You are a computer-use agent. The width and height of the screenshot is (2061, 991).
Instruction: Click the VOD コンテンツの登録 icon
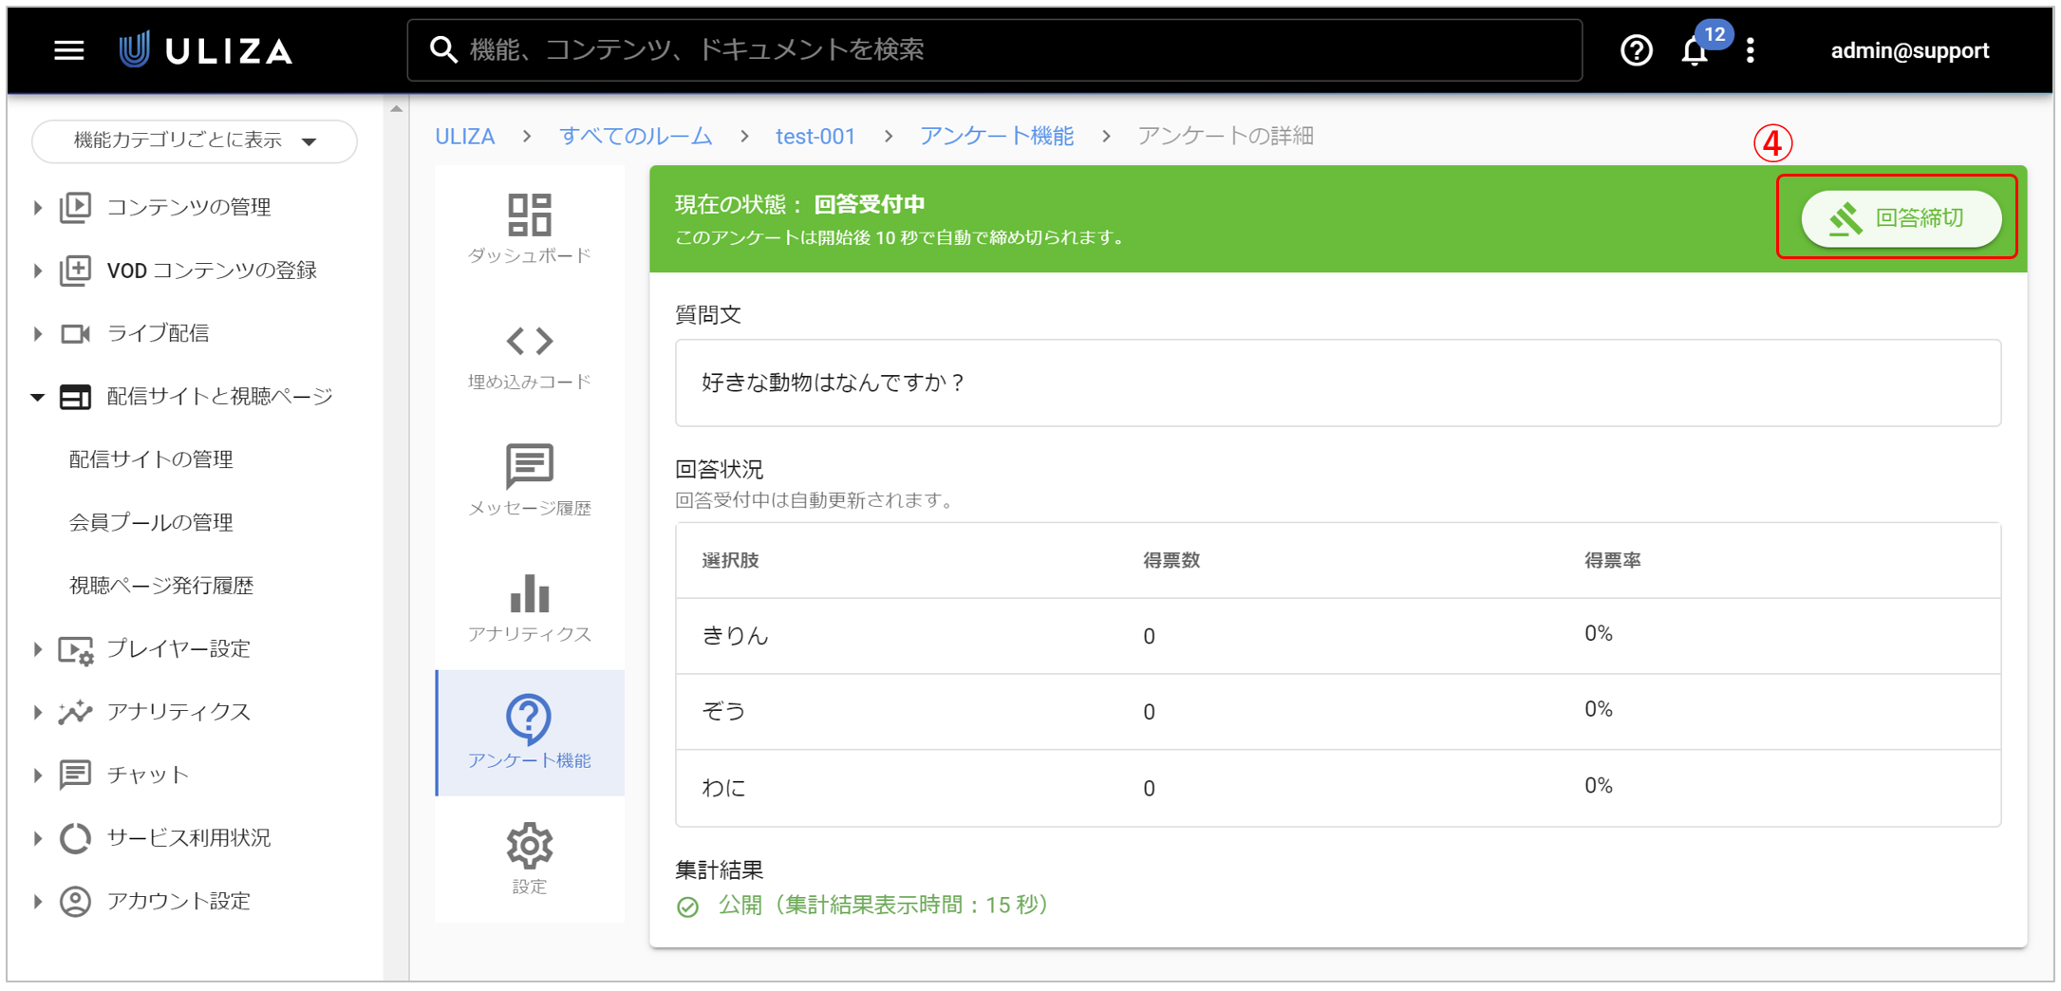click(x=76, y=271)
